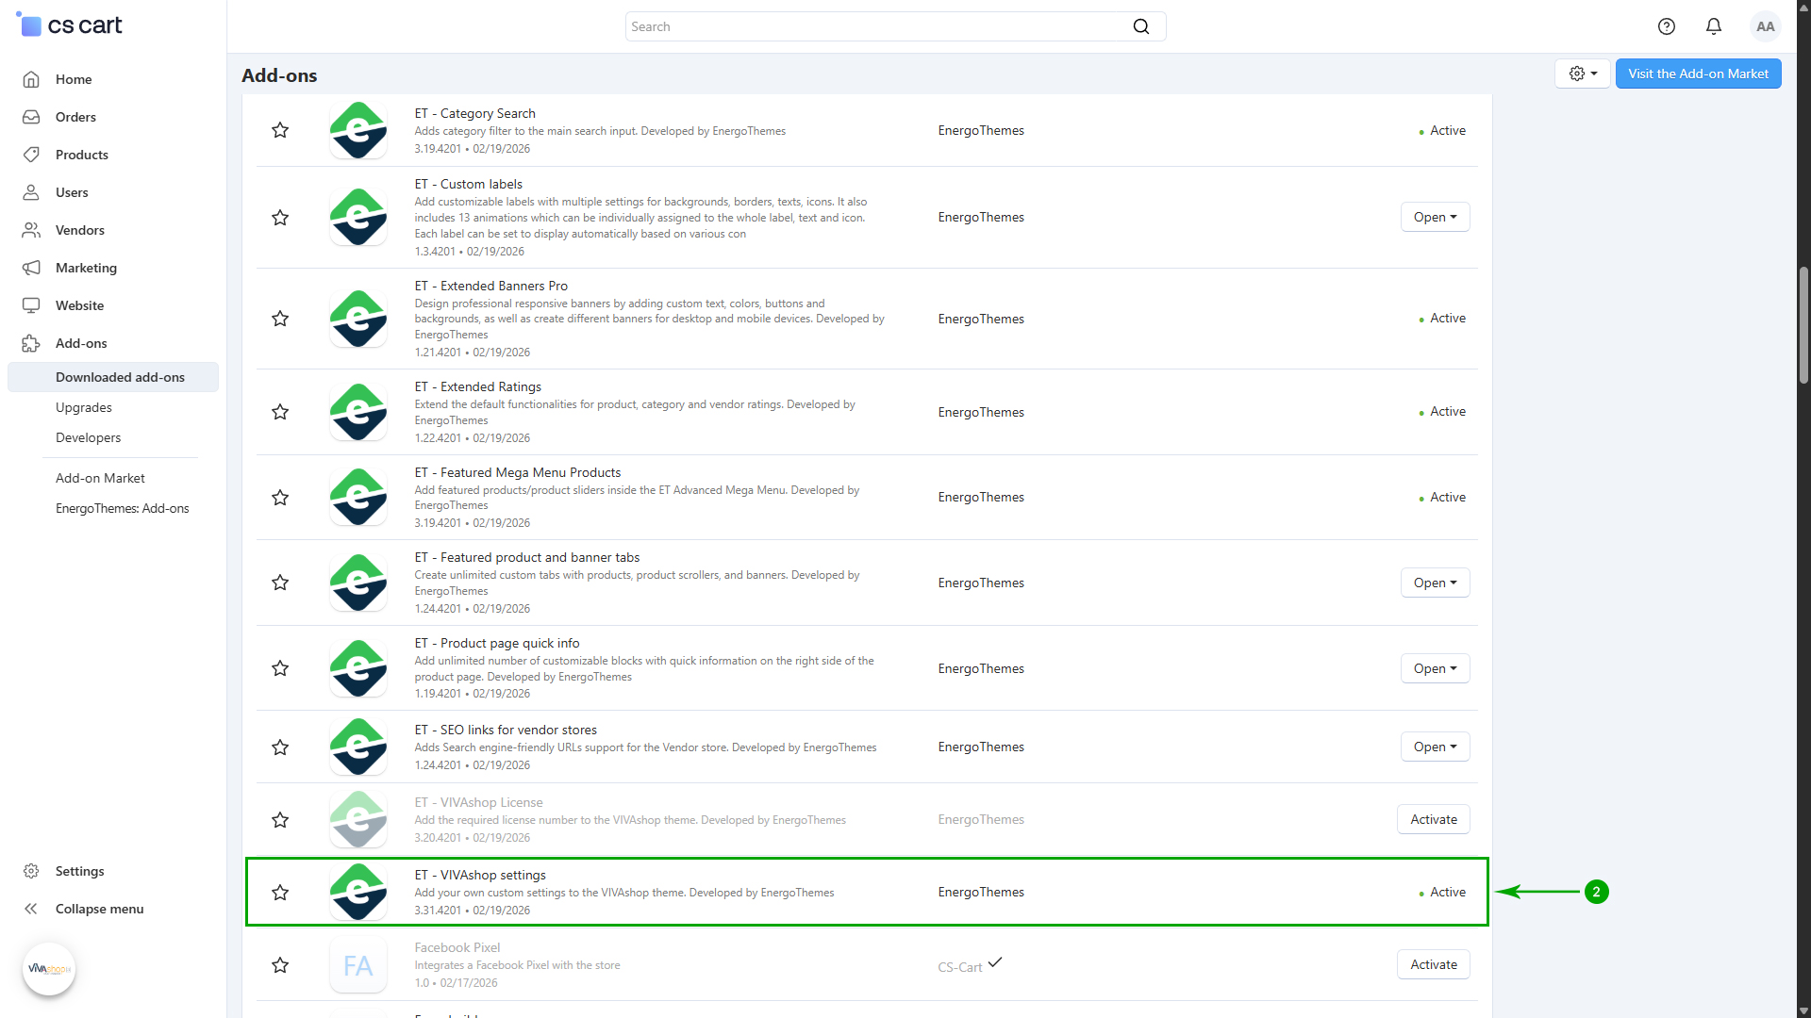The height and width of the screenshot is (1018, 1811).
Task: Open the Marketing menu item
Action: pos(86,268)
